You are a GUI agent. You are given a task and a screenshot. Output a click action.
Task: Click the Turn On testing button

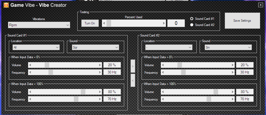coord(90,23)
